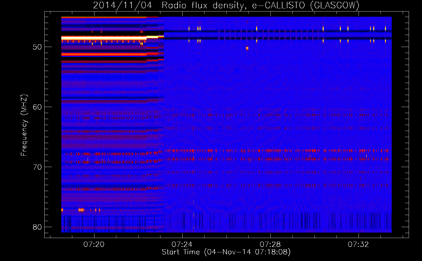The width and height of the screenshot is (422, 261).
Task: Click the plot title "2014/11/04 Radio flux density, e-CALLISTO (GLASGOW)"
Action: [x=226, y=5]
